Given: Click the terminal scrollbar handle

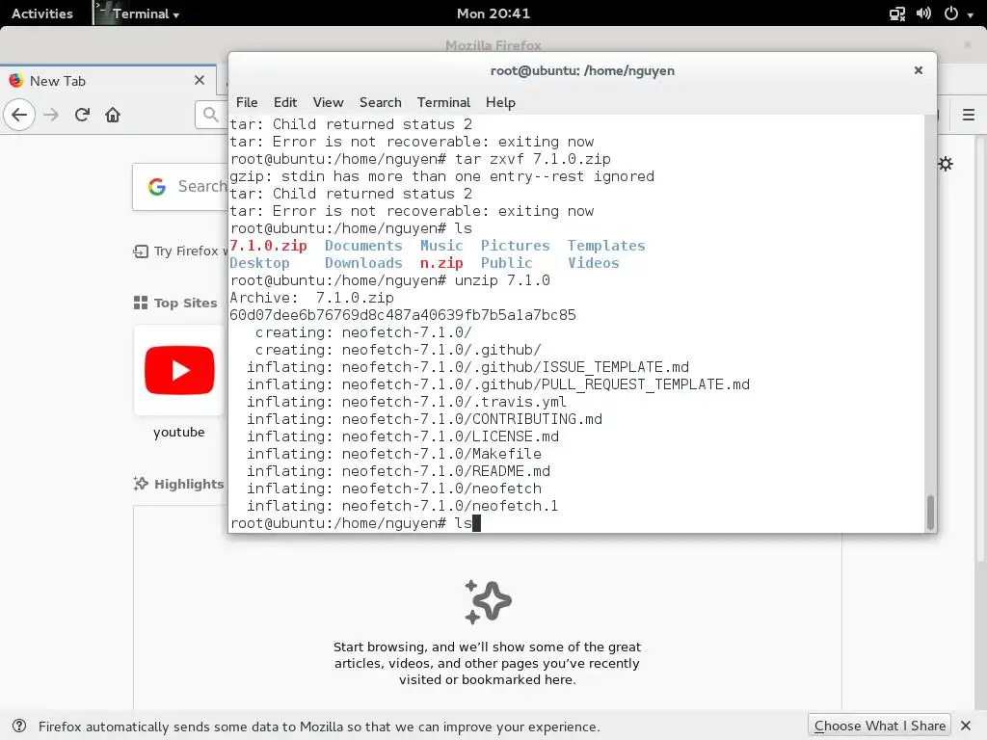Looking at the screenshot, I should [x=930, y=513].
